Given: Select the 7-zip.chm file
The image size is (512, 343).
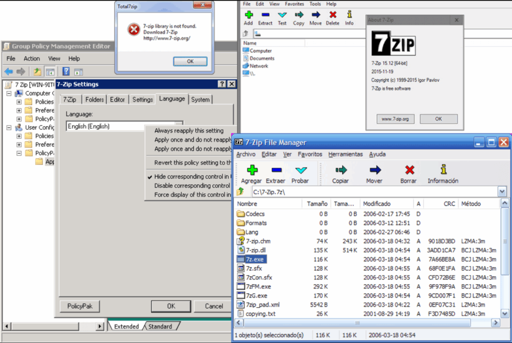Looking at the screenshot, I should click(253, 241).
